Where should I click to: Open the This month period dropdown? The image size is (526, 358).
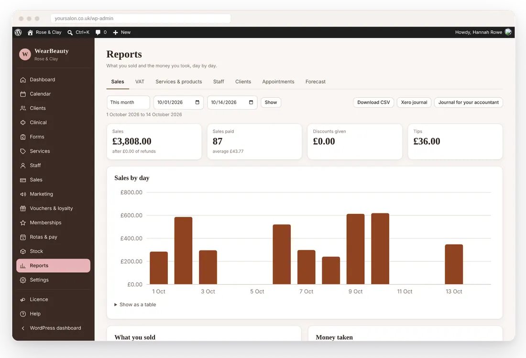point(128,102)
